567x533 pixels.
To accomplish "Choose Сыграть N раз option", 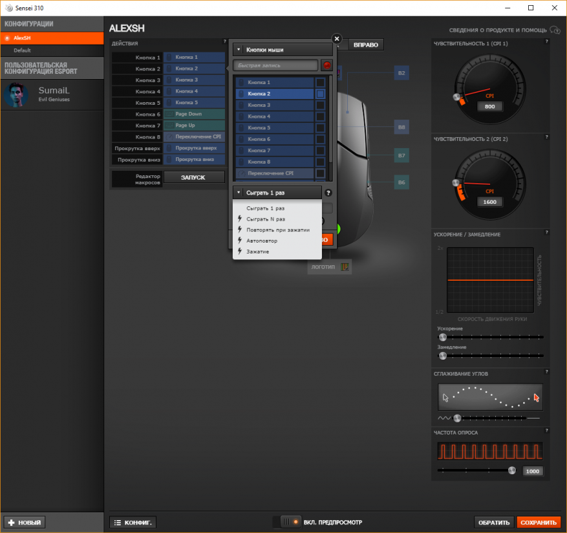I will 277,219.
